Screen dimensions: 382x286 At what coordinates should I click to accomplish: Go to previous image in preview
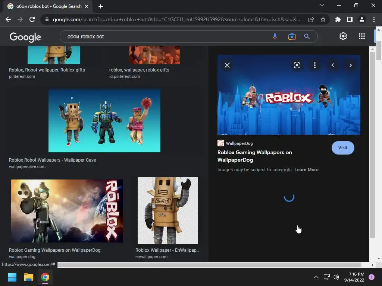(333, 65)
